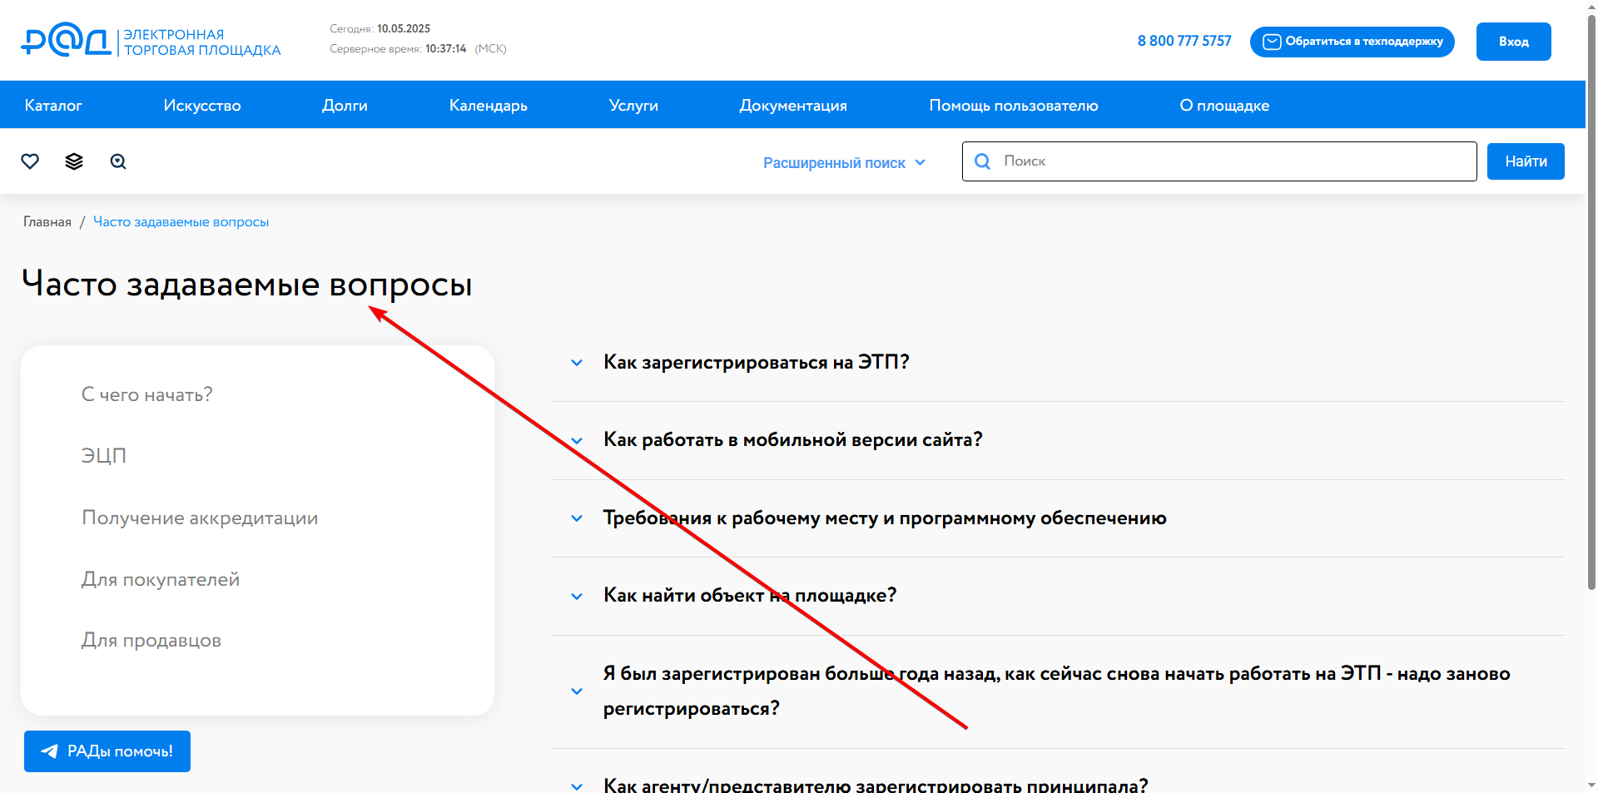Click the magnifier icon in the search field
1598x793 pixels.
pos(982,161)
